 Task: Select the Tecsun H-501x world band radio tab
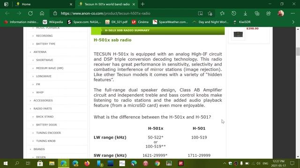point(107,4)
